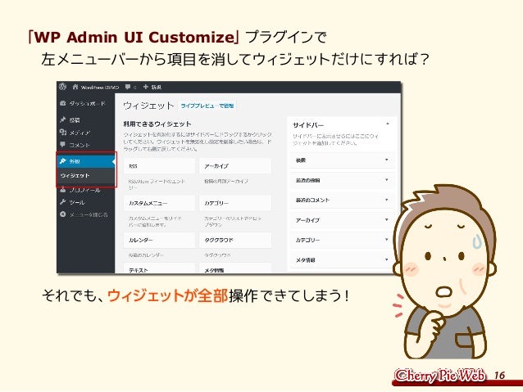Screen dimensions: 523x392
Task: Open the WordPress DEMO site home link
Action: click(x=96, y=88)
